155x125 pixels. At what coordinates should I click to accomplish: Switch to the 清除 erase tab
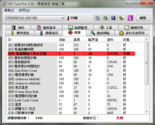tap(18, 28)
